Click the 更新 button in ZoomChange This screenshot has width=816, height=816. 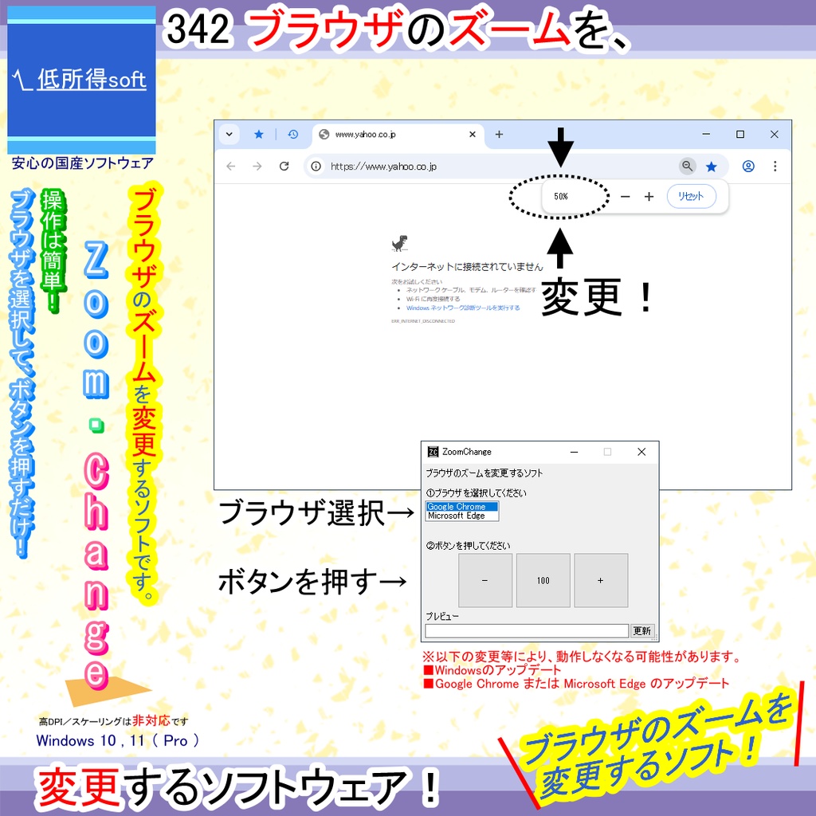click(x=641, y=631)
